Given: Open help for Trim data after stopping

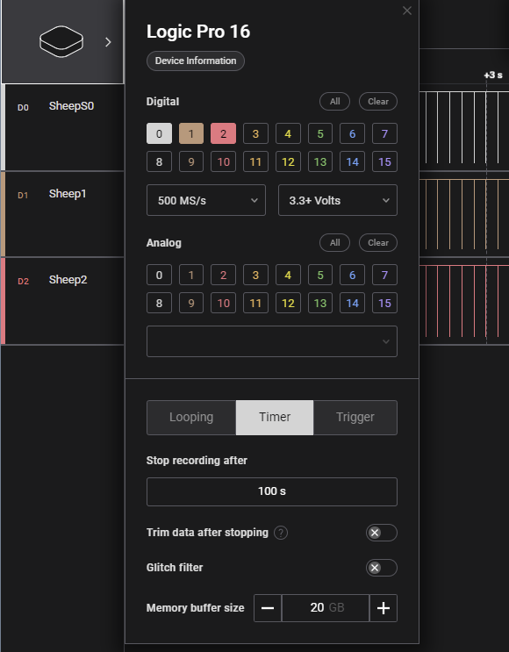Looking at the screenshot, I should pos(281,533).
